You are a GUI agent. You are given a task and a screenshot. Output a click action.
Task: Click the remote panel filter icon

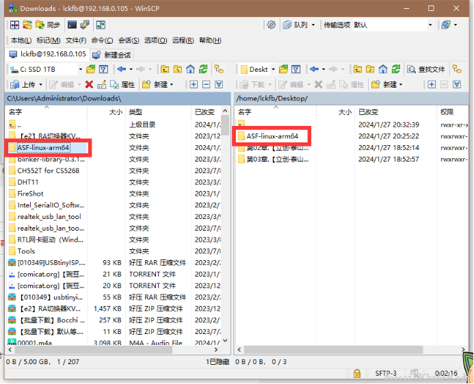point(296,69)
